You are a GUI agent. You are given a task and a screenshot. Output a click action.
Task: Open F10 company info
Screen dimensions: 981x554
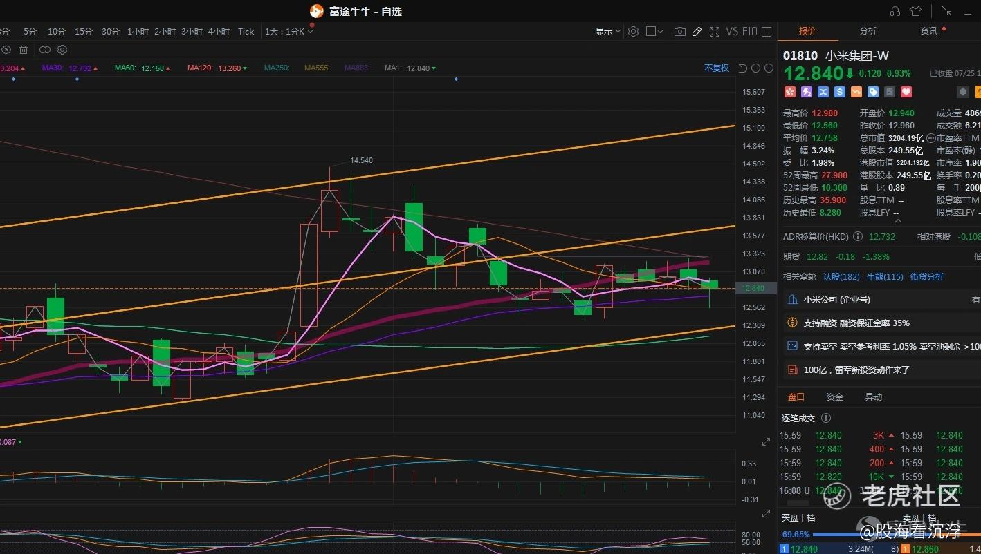pos(750,31)
